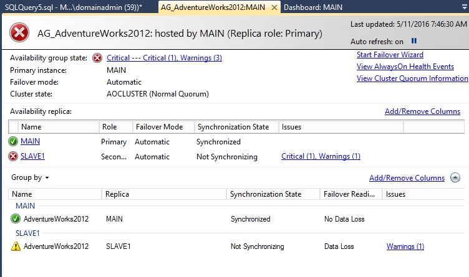469x277 pixels.
Task: Open the tab list overflow arrow
Action: (465, 7)
